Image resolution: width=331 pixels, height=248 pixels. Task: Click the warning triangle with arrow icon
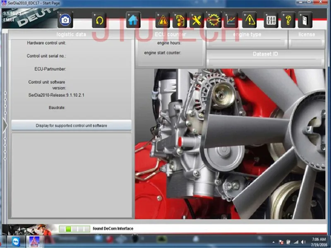[249, 20]
